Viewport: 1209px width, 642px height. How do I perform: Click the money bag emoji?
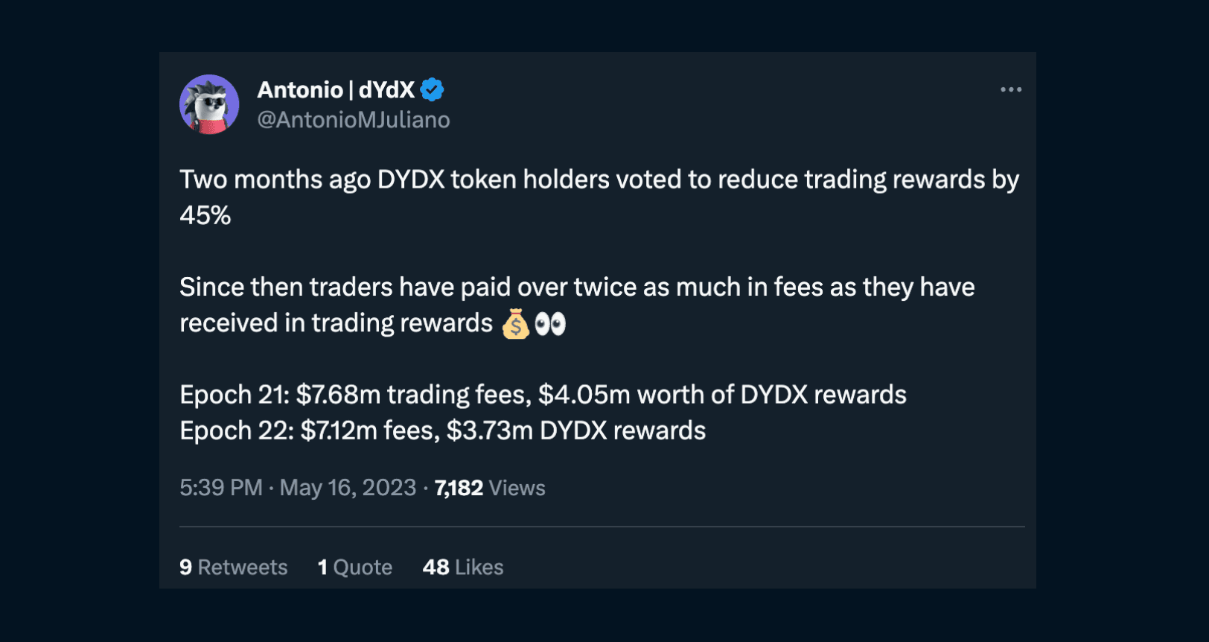515,324
